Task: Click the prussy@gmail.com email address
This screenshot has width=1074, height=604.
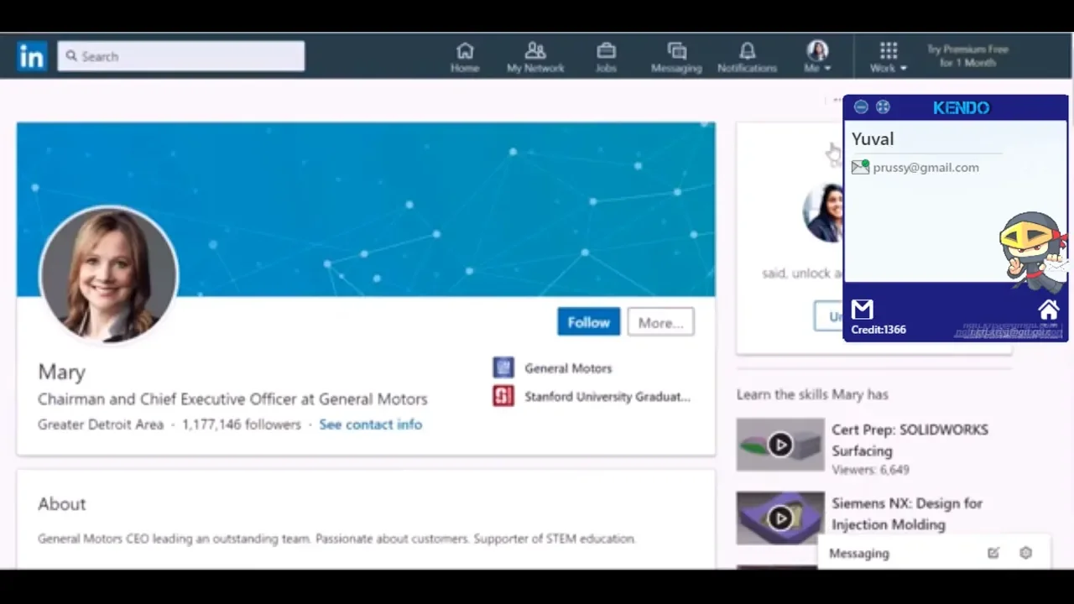Action: [x=925, y=167]
